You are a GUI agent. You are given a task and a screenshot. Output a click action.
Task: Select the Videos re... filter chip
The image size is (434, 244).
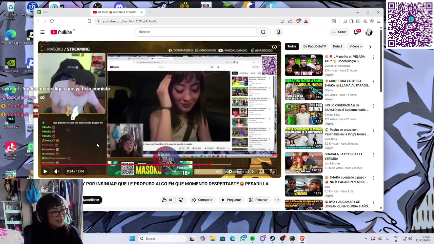(356, 46)
